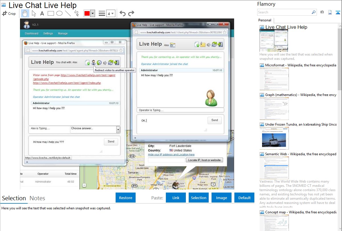This screenshot has height=231, width=342.
Task: Click the map zoom-out minus button
Action: (x=84, y=185)
